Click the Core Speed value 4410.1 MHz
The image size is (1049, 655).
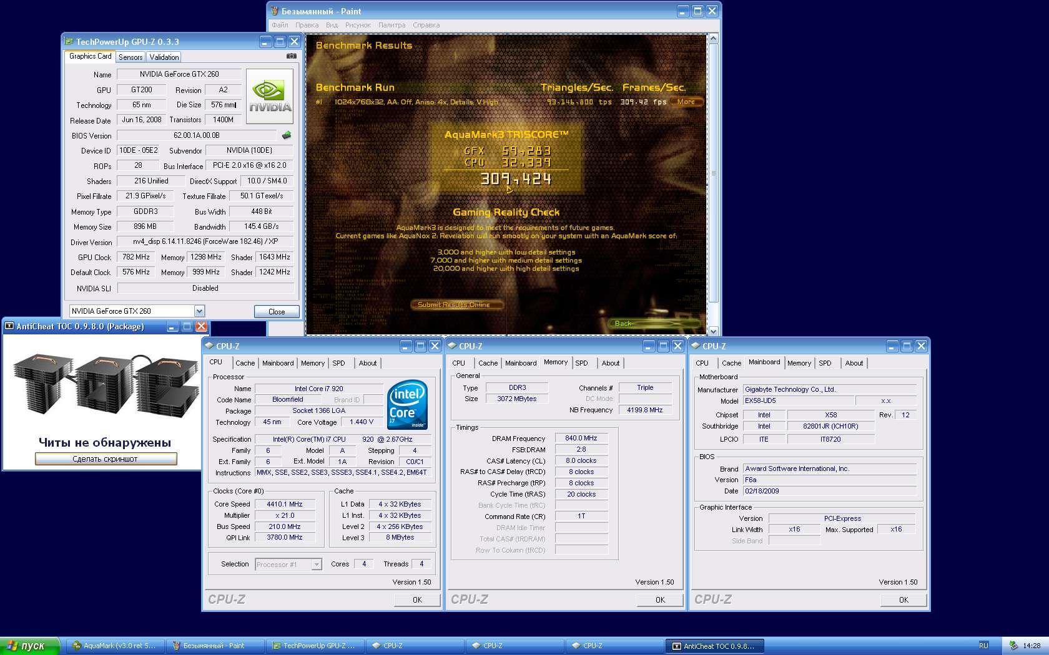pyautogui.click(x=284, y=504)
